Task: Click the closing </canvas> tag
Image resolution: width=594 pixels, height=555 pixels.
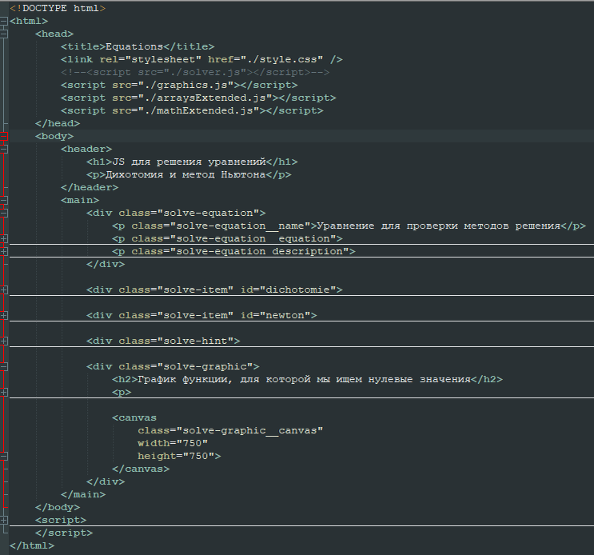Action: tap(141, 469)
